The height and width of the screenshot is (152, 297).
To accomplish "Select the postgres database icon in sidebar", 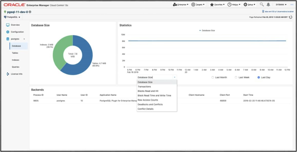I will [8, 39].
